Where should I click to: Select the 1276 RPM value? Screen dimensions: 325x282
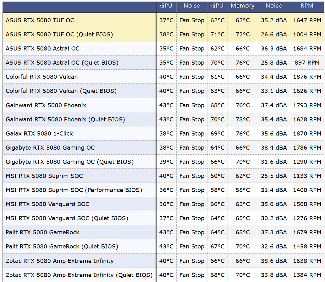(307, 218)
